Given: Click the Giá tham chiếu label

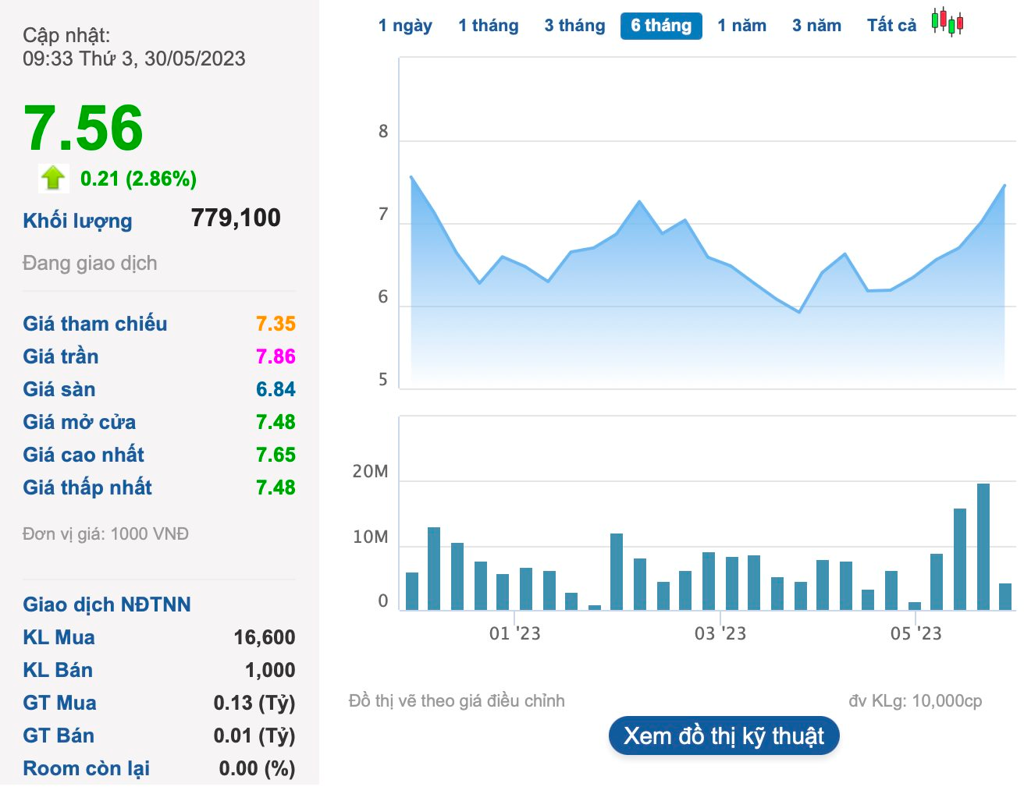Looking at the screenshot, I should coord(95,324).
